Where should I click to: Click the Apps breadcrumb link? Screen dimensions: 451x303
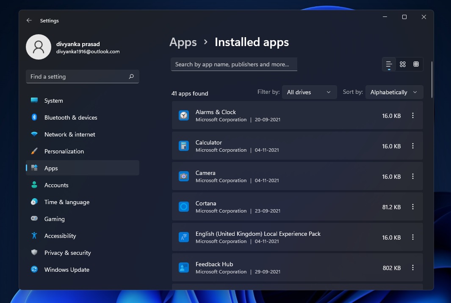click(183, 42)
